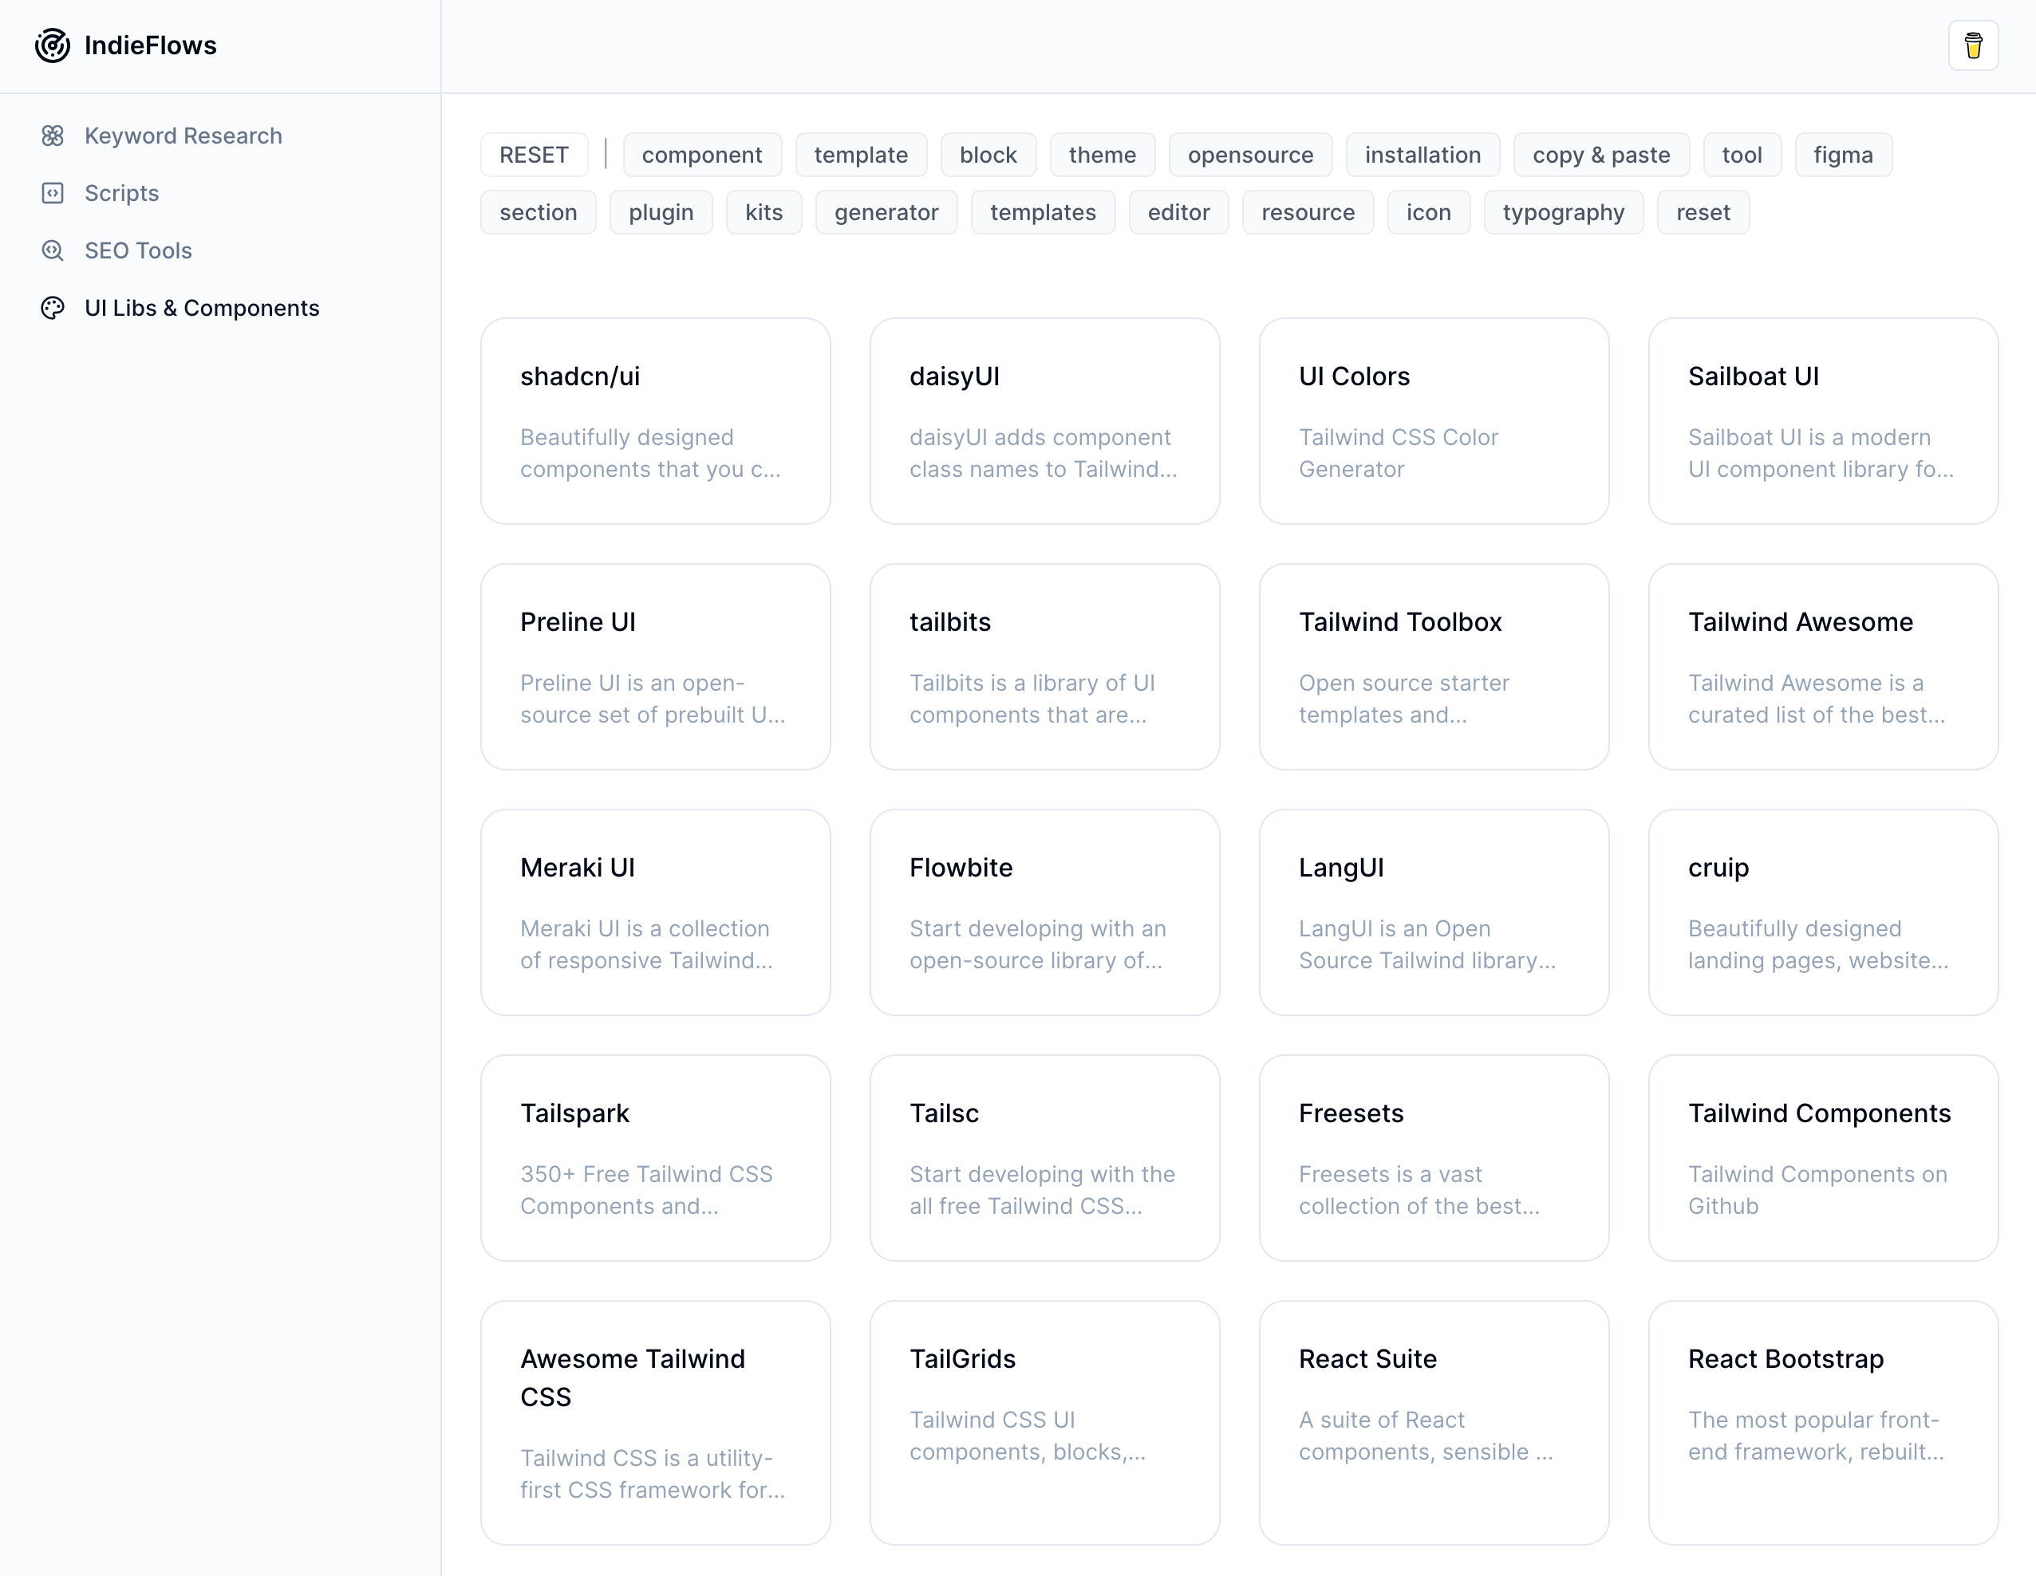Viewport: 2036px width, 1576px height.
Task: Toggle the figma filter tag
Action: [x=1843, y=155]
